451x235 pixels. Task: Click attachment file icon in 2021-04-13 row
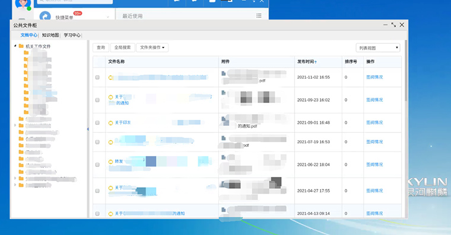point(223,210)
